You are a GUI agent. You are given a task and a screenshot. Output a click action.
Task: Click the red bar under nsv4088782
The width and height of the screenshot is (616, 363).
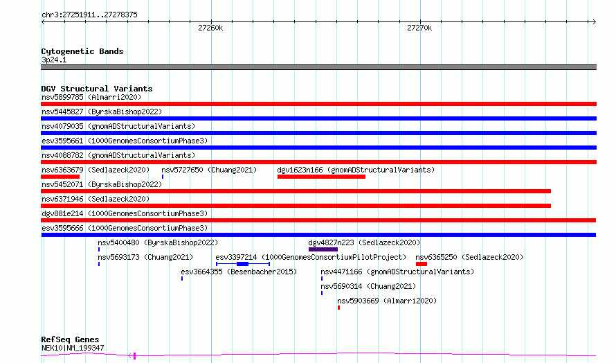pyautogui.click(x=318, y=162)
